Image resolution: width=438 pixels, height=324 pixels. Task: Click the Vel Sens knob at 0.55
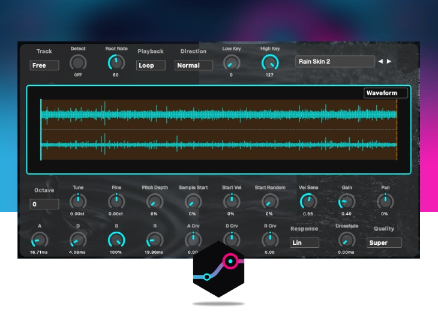tap(308, 201)
